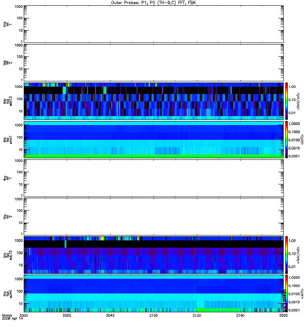Screen dimensions: 307x327
Task: Click the '2008 Apr 14' date label
Action: coord(13,319)
